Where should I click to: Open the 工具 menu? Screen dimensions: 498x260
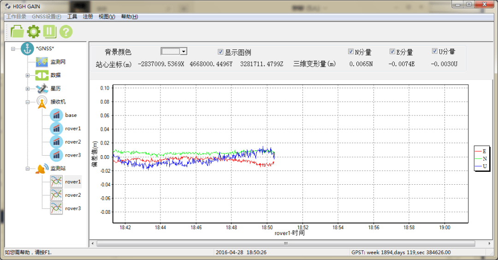point(72,17)
